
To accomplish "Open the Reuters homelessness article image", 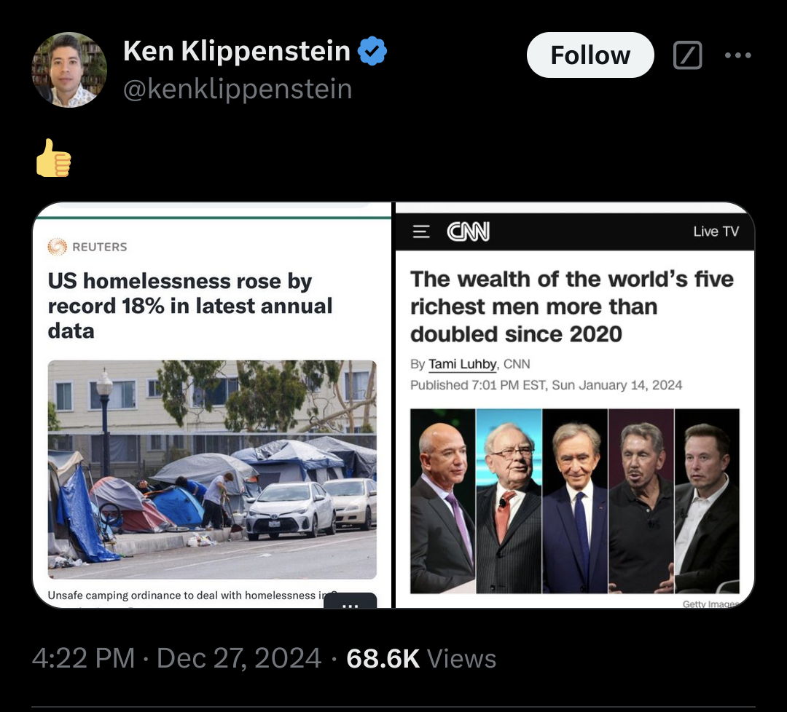I will coord(212,405).
